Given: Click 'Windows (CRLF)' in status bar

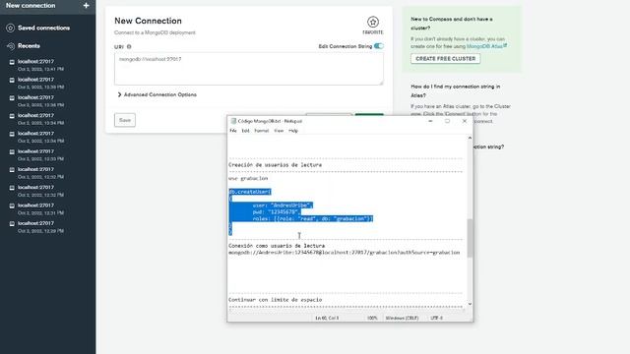Looking at the screenshot, I should pyautogui.click(x=402, y=318).
